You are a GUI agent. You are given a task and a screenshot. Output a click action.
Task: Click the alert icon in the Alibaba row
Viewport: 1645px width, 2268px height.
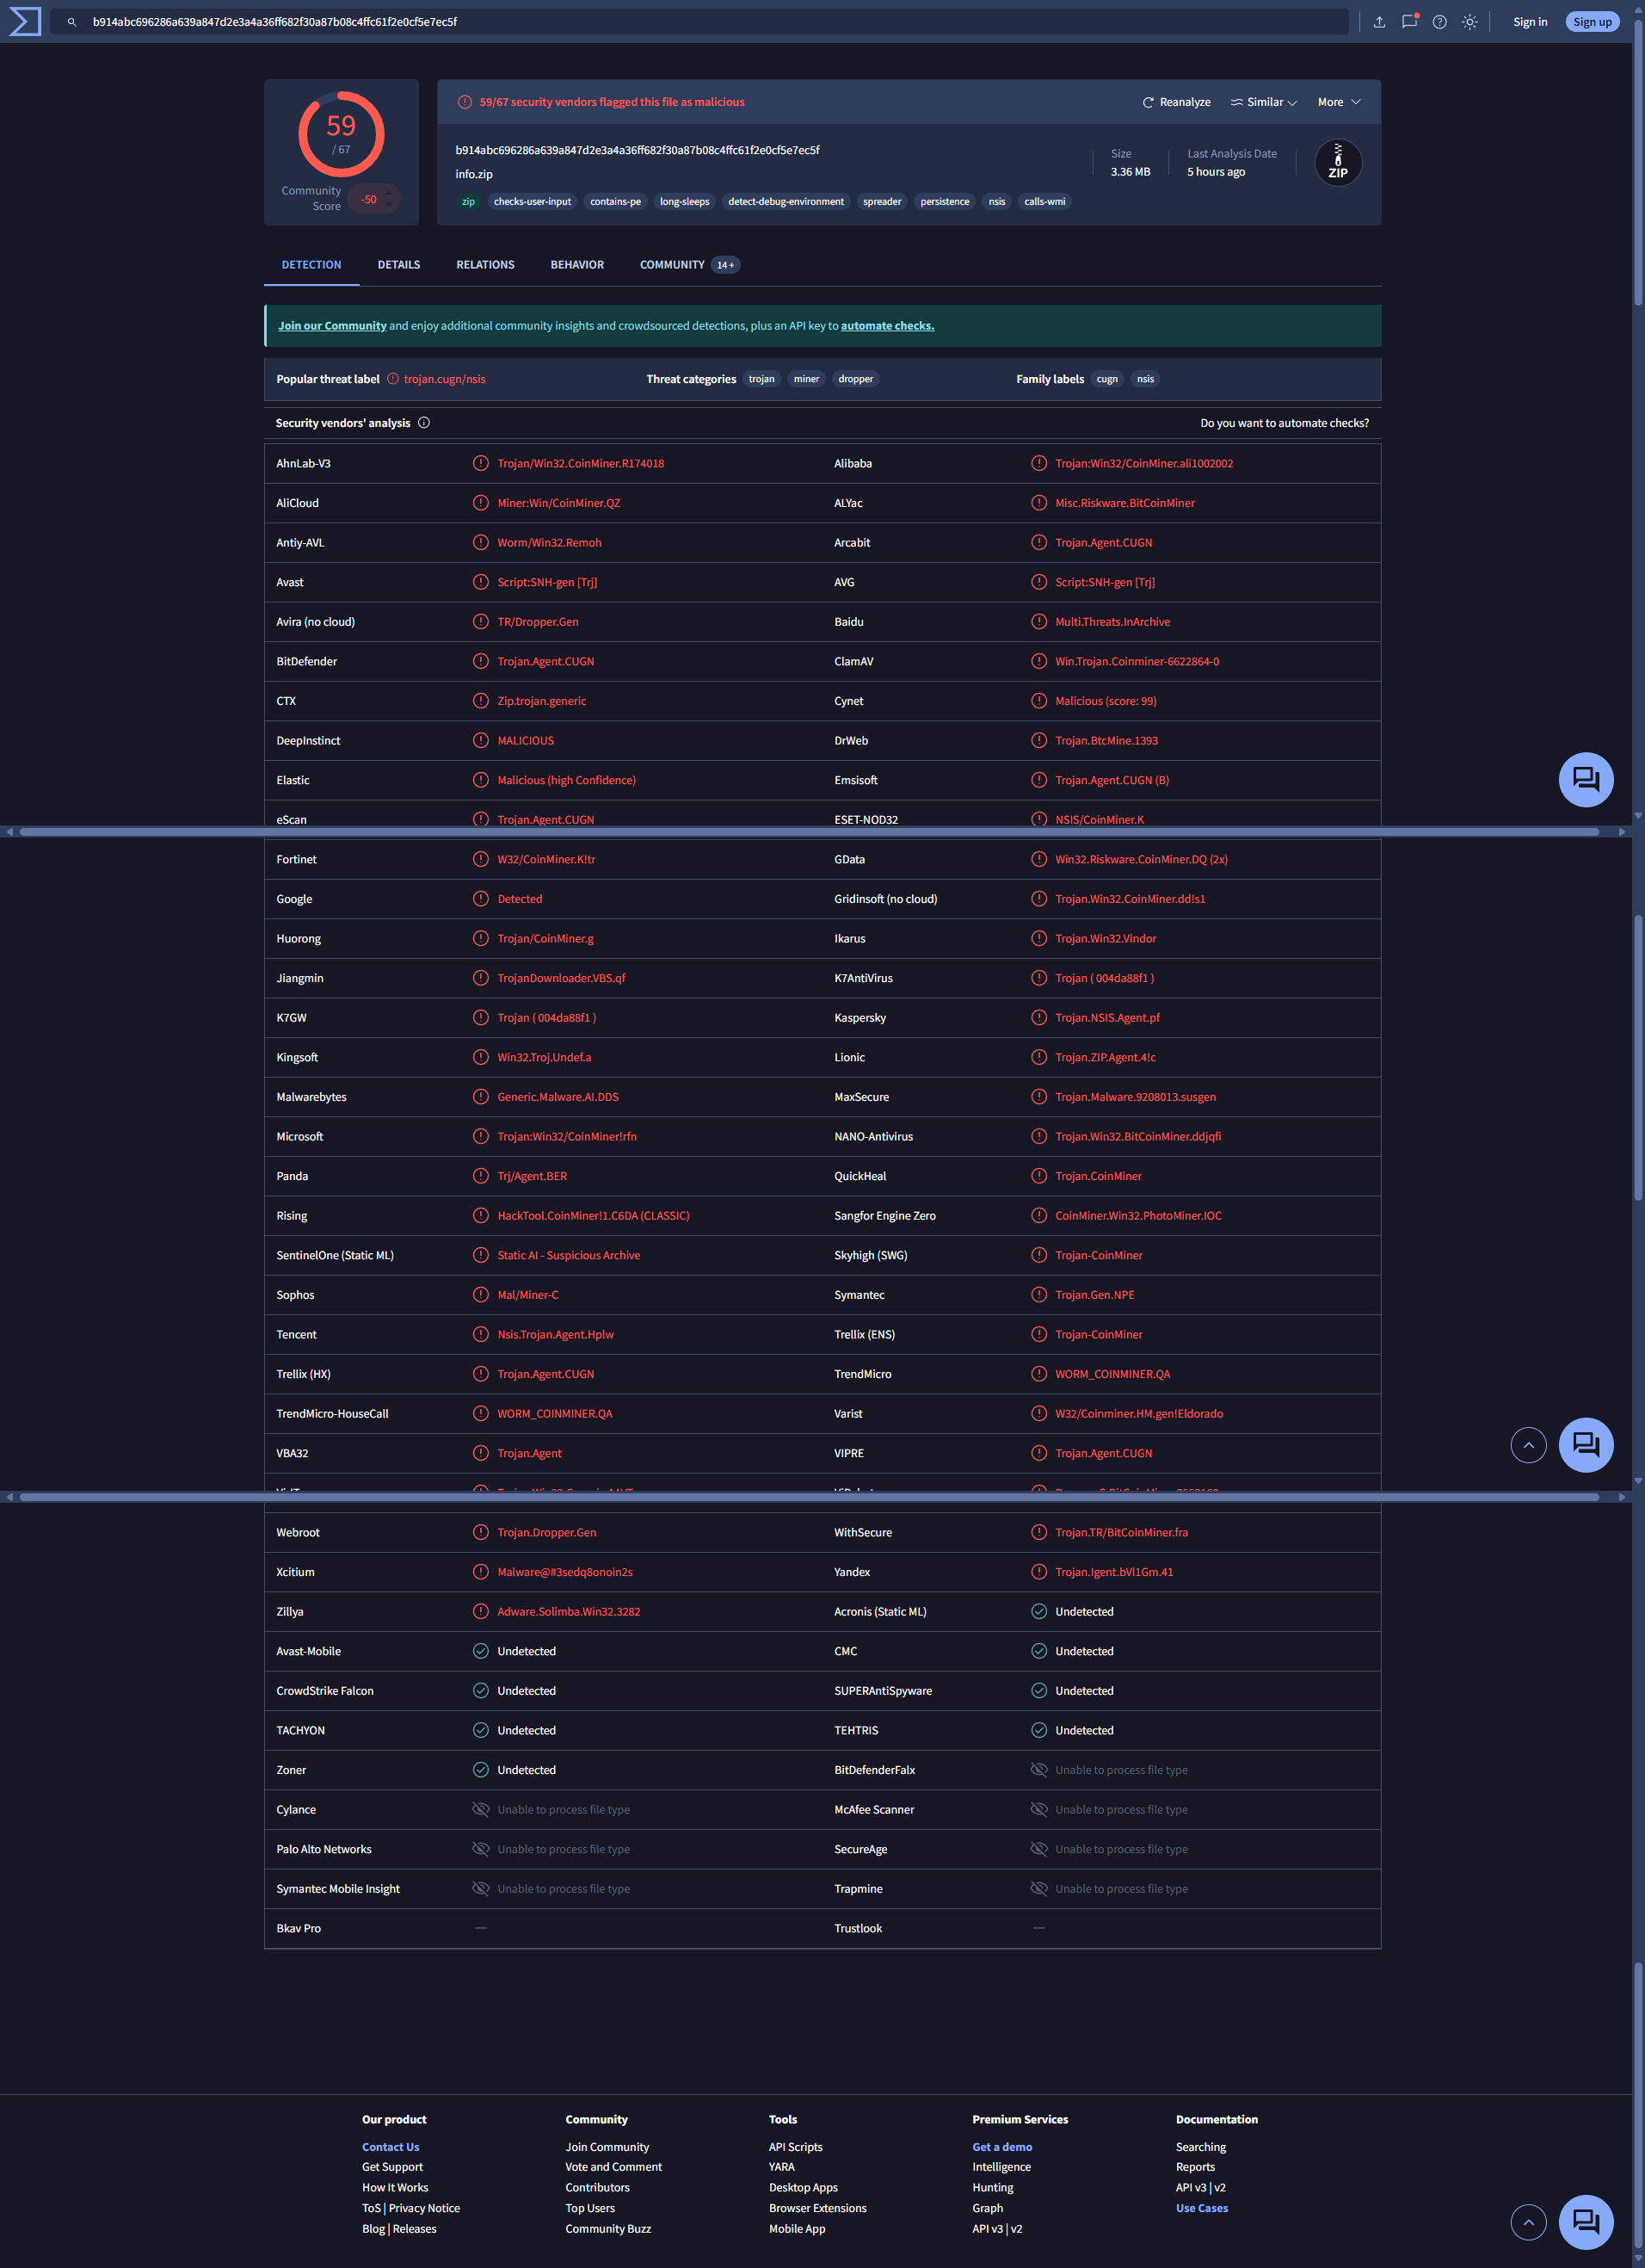pos(1038,463)
